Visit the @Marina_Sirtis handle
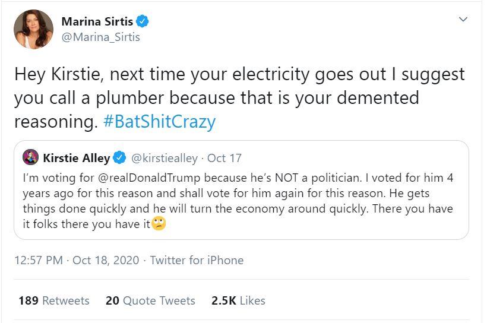Viewport: 487px width, 323px height. (100, 37)
